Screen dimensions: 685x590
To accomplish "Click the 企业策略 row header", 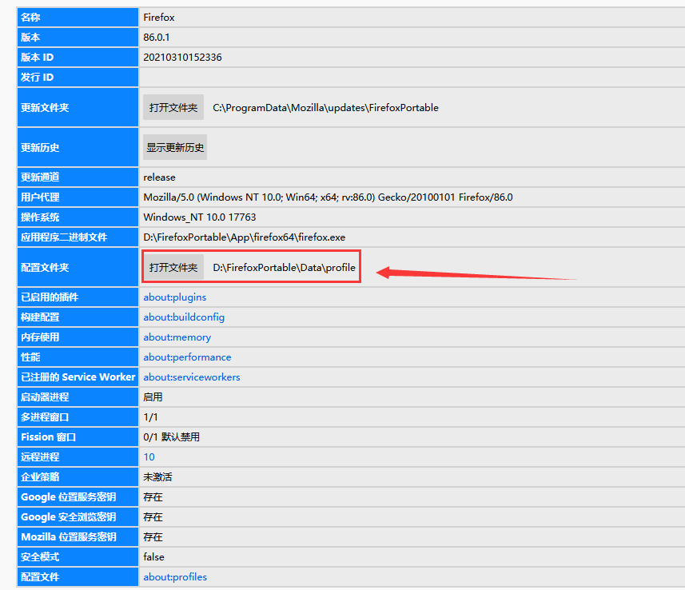I will click(78, 477).
